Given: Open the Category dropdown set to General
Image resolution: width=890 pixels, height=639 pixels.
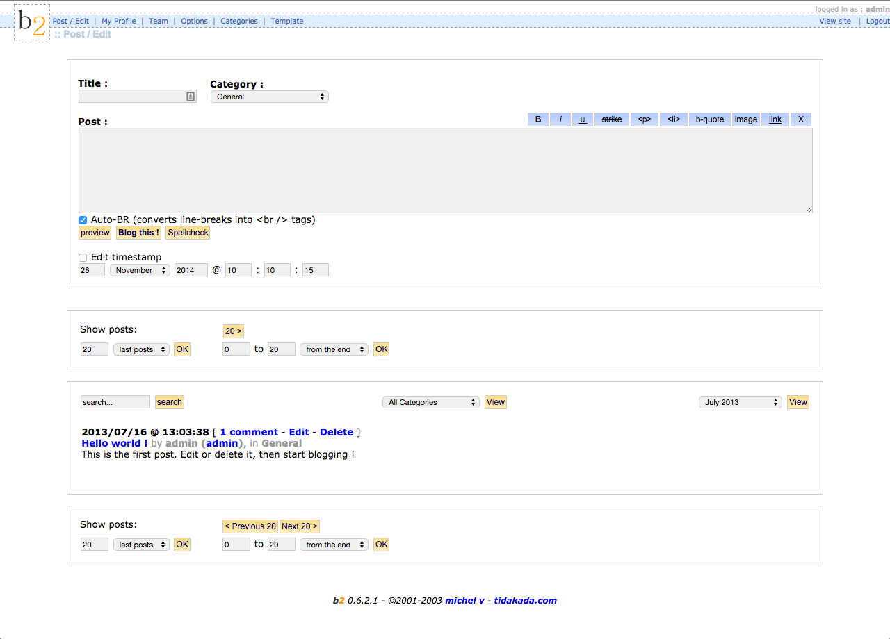Looking at the screenshot, I should pyautogui.click(x=270, y=97).
